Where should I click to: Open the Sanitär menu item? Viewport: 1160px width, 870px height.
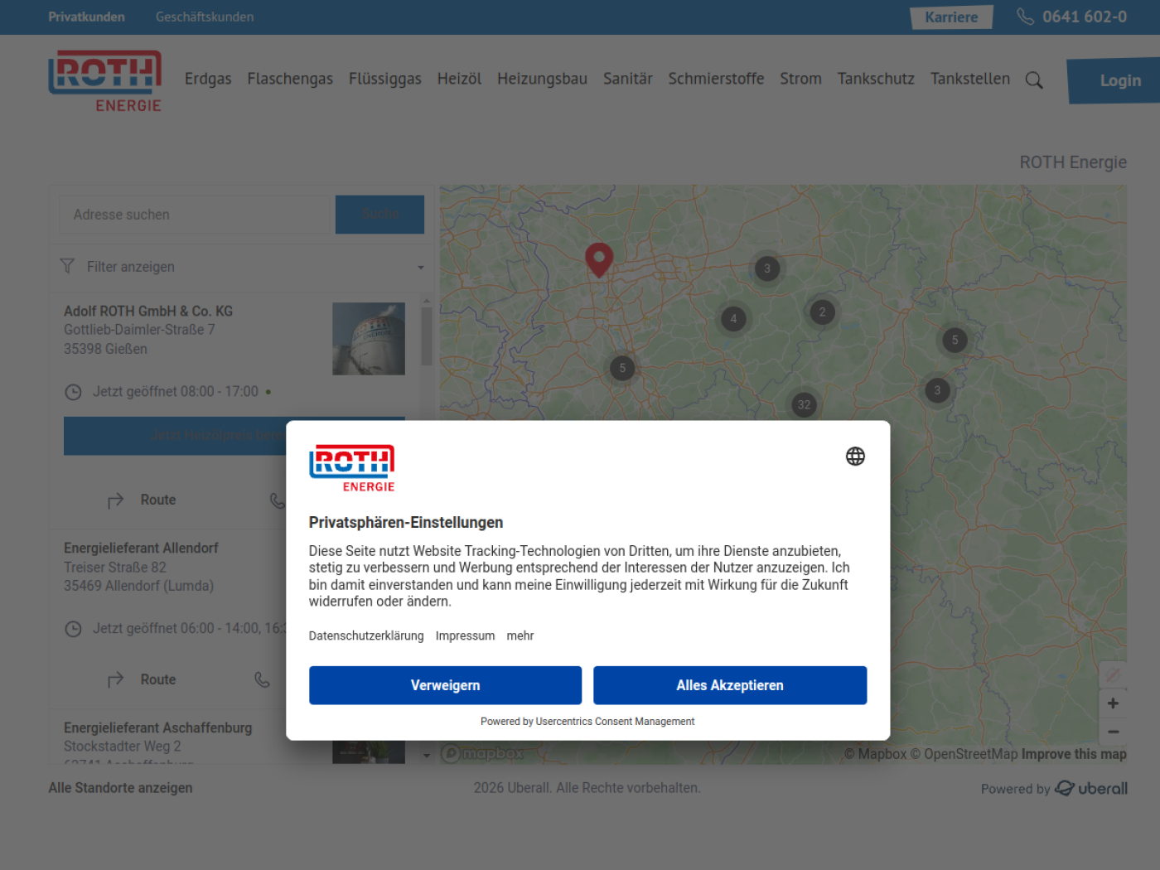coord(627,79)
